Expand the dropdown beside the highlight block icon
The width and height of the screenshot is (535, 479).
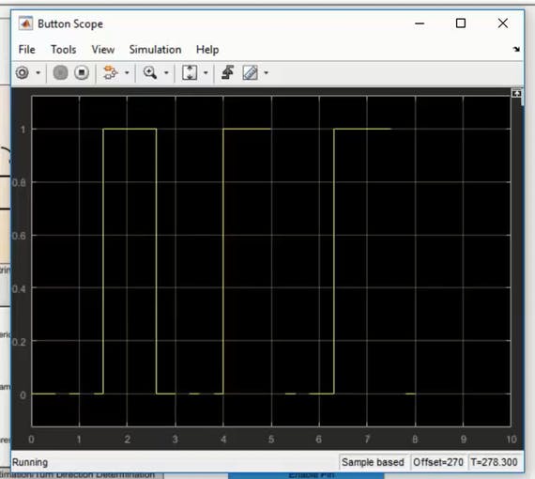coord(127,72)
